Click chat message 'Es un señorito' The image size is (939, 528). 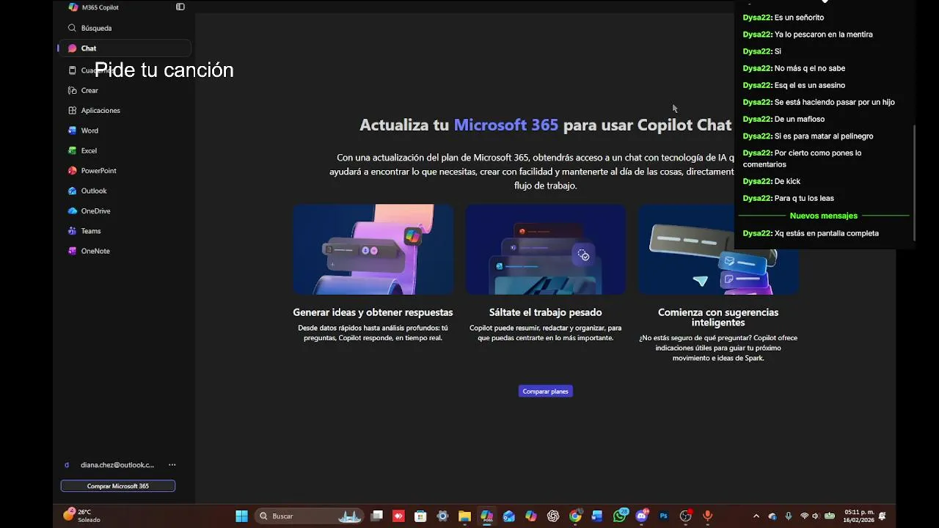pyautogui.click(x=799, y=18)
